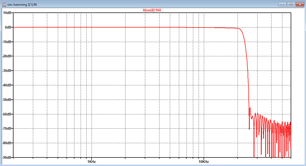306x166 pixels.
Task: Click the -50dB vertical axis label
Action: [x=7, y=100]
